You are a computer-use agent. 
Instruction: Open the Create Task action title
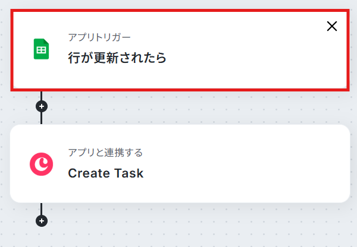point(105,173)
